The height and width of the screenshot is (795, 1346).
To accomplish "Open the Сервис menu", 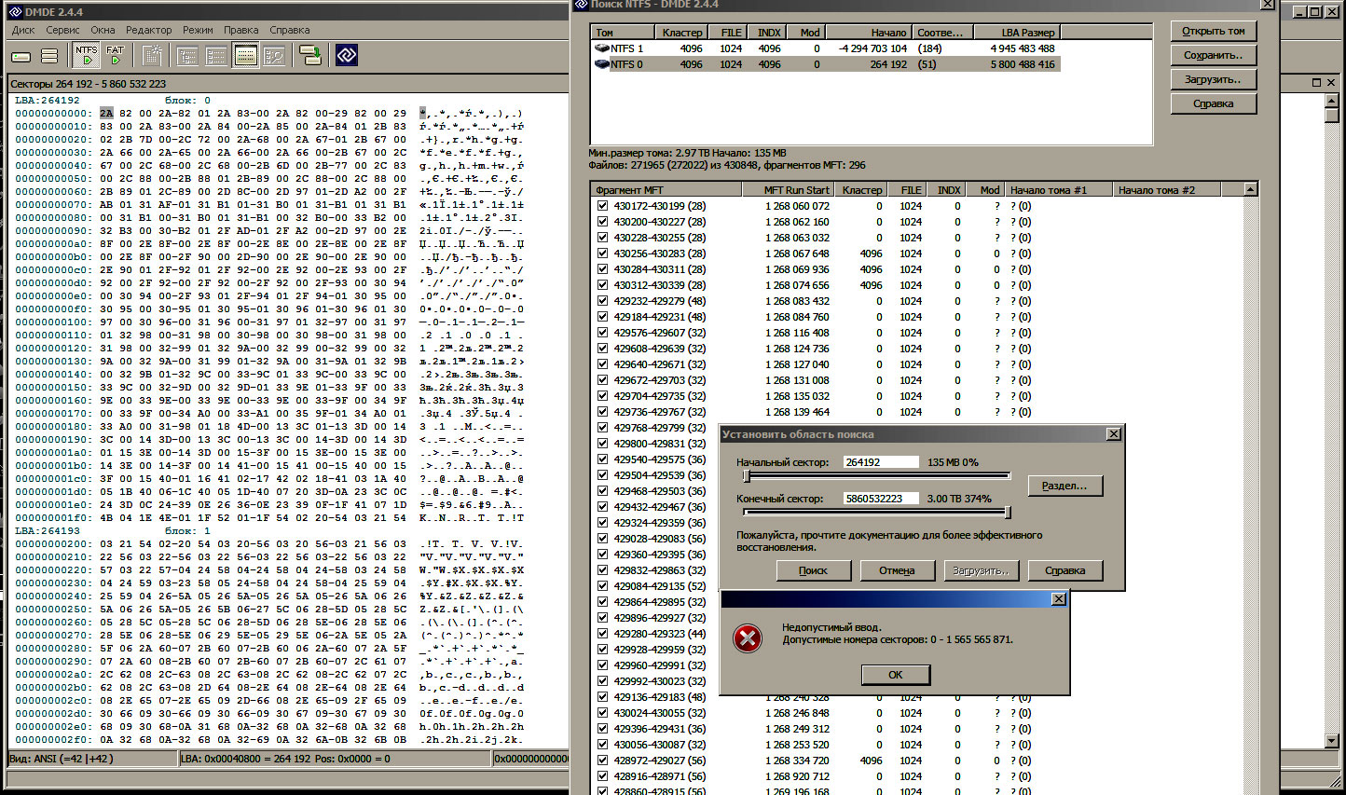I will tap(62, 30).
